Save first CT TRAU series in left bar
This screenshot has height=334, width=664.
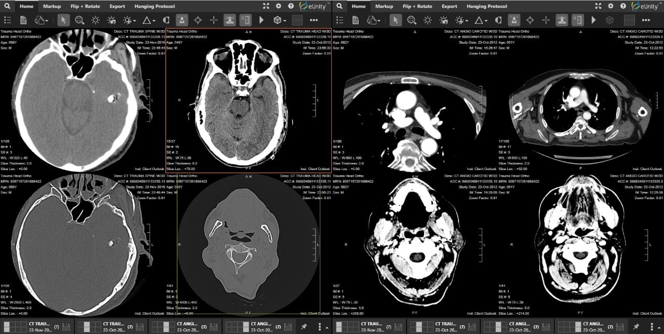pyautogui.click(x=66, y=327)
